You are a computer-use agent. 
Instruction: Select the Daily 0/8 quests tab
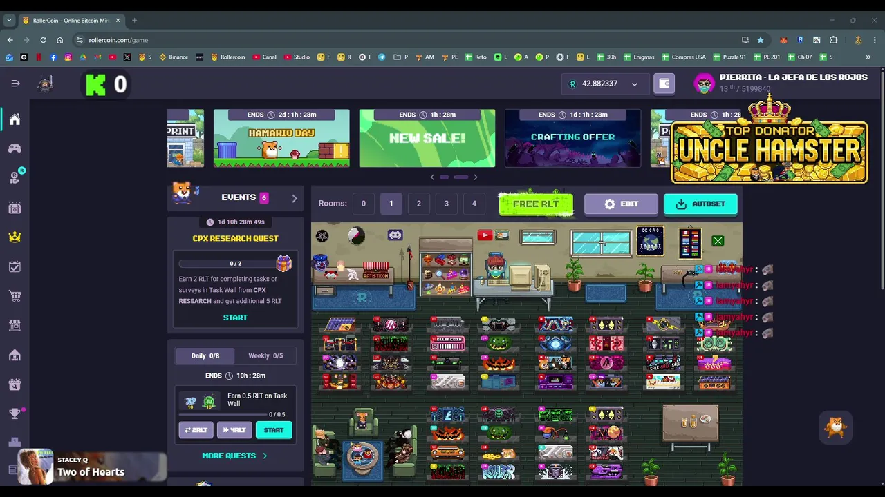click(x=205, y=355)
